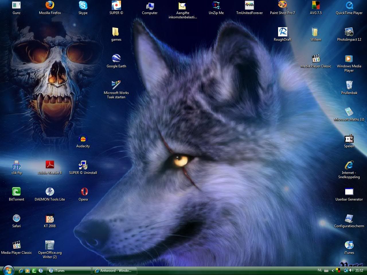Image resolution: width=367 pixels, height=275 pixels.
Task: Click the media player Quick Launch icon
Action: click(x=28, y=271)
